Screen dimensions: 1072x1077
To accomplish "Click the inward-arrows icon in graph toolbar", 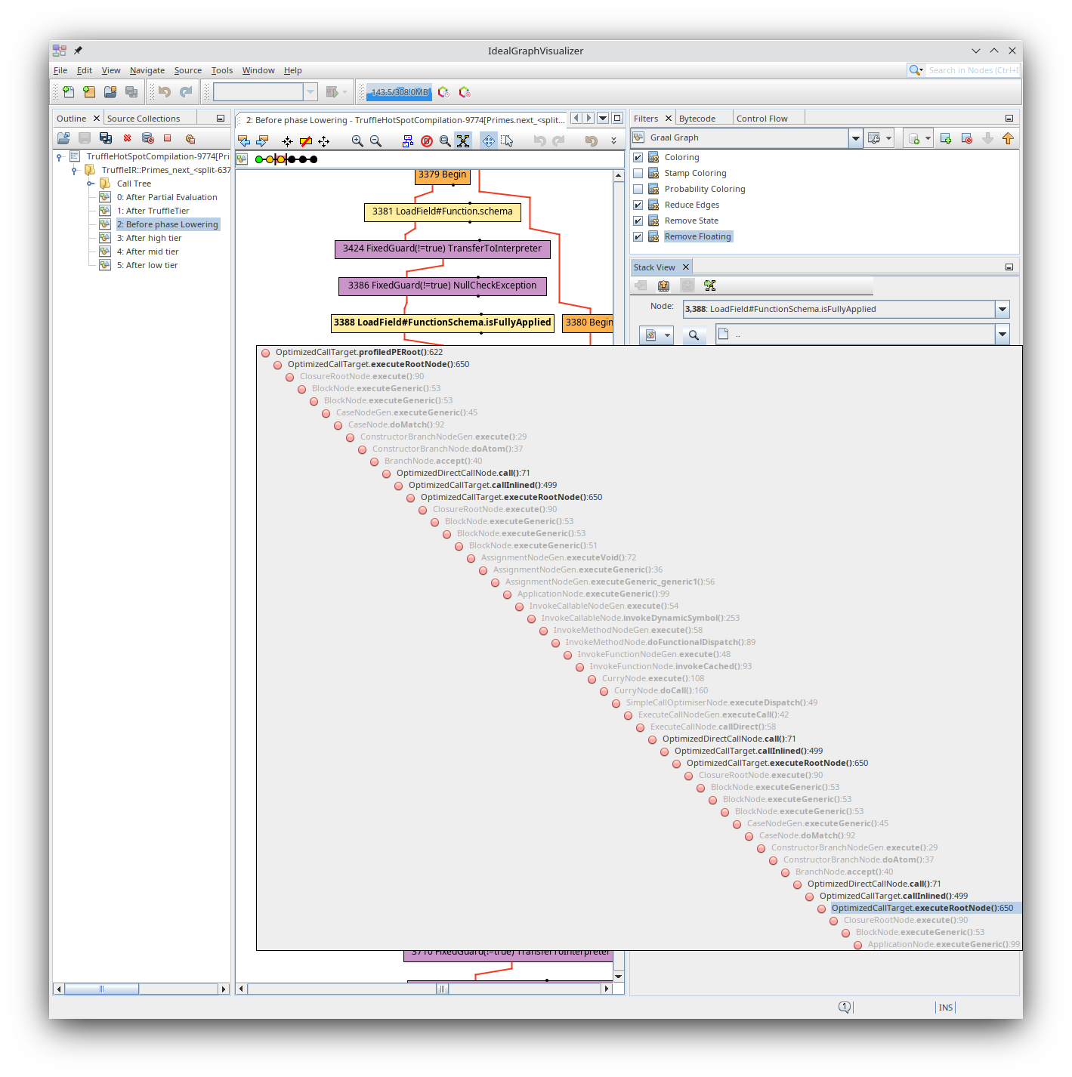I will [287, 141].
